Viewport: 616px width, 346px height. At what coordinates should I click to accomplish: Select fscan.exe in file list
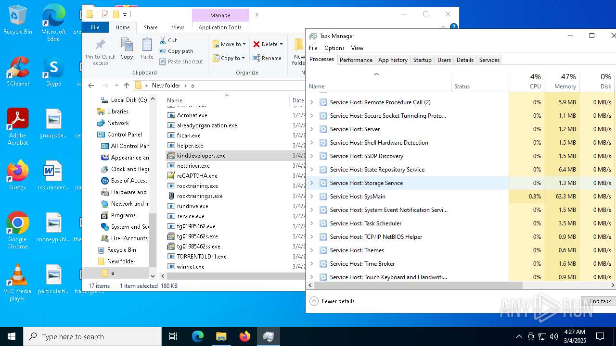tap(189, 136)
